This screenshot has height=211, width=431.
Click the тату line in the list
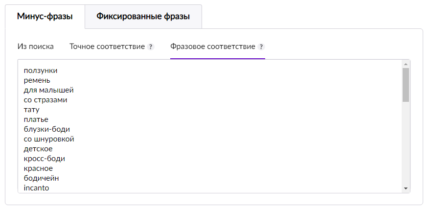tap(31, 110)
